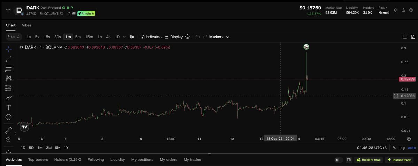Click the marker avatar above the price spike
The width and height of the screenshot is (418, 166).
coord(306,47)
